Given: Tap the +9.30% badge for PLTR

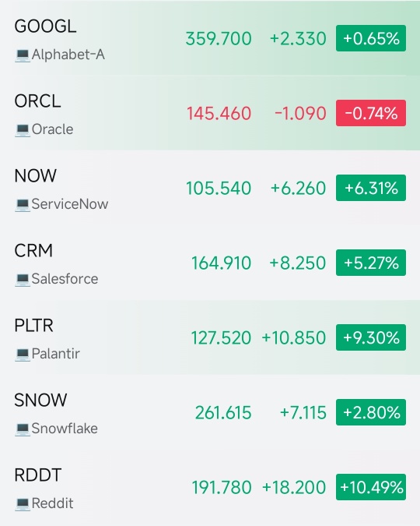Looking at the screenshot, I should coord(371,337).
